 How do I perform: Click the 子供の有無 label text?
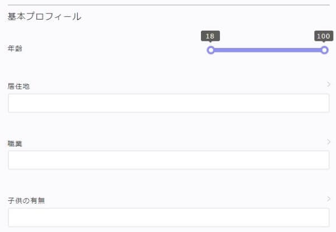click(x=26, y=200)
